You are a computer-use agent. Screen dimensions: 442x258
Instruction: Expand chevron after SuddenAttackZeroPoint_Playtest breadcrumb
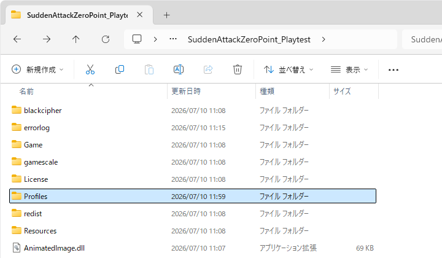324,39
